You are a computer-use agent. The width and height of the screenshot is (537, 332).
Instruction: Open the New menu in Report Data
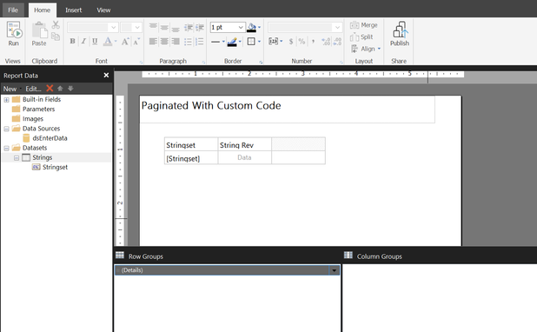[x=10, y=89]
